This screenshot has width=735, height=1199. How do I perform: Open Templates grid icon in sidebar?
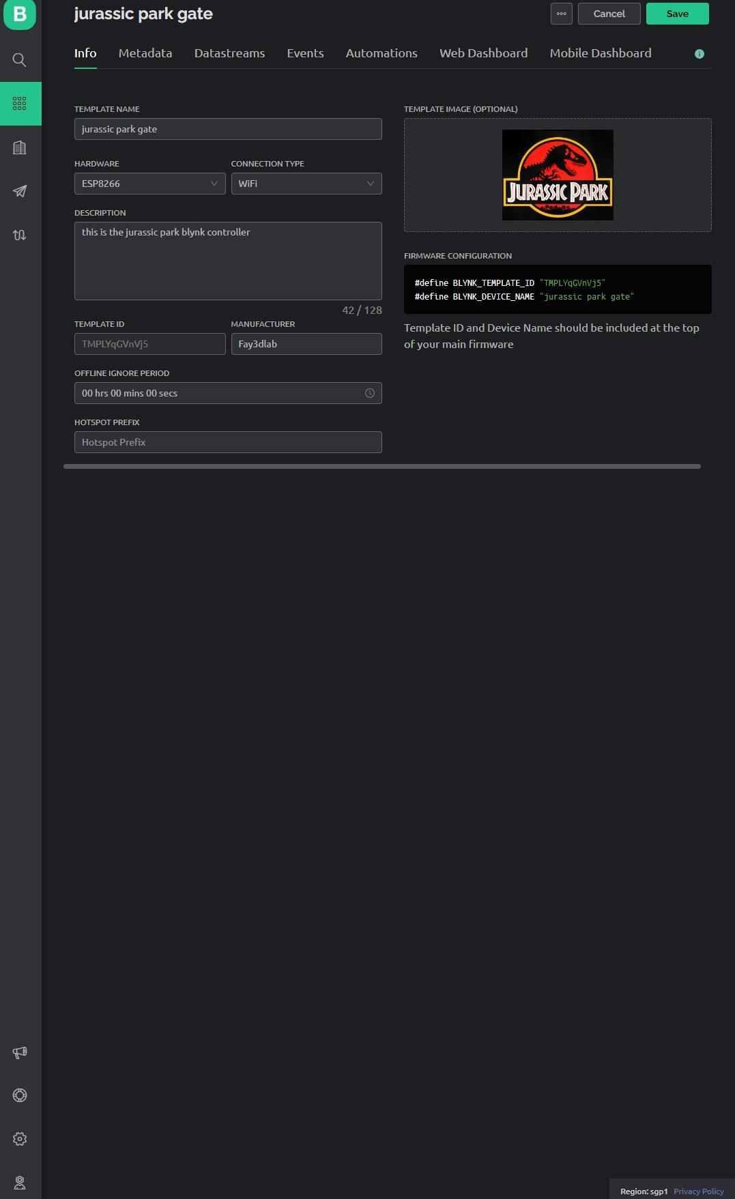(x=20, y=104)
